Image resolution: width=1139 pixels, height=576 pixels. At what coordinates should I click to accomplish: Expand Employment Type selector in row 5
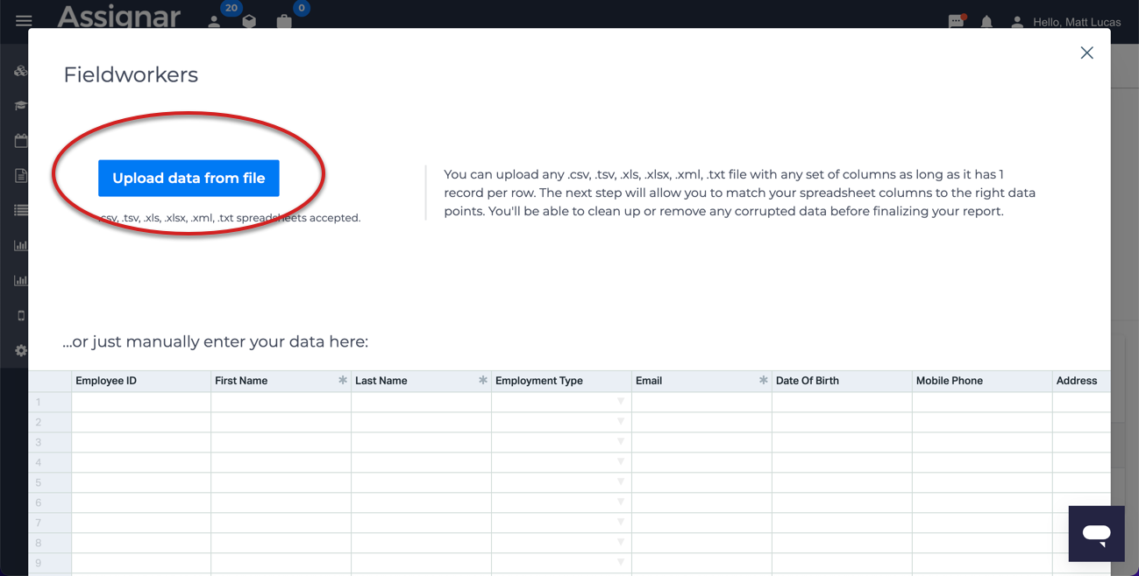click(x=620, y=481)
